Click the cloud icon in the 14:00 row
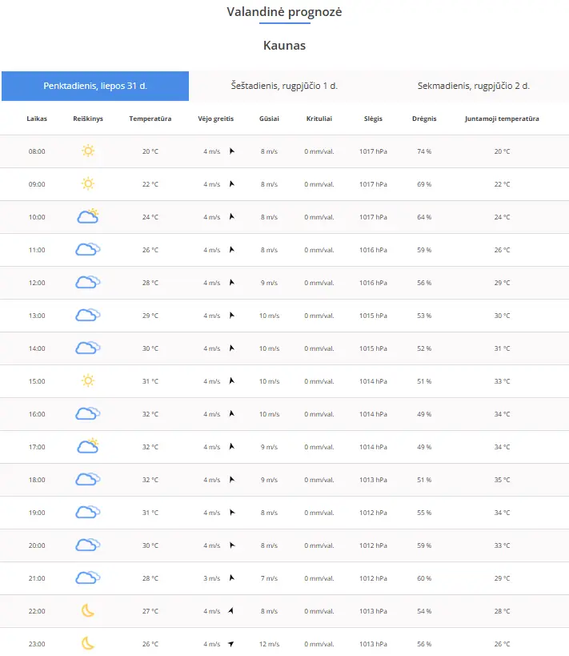The height and width of the screenshot is (656, 569). click(x=88, y=348)
